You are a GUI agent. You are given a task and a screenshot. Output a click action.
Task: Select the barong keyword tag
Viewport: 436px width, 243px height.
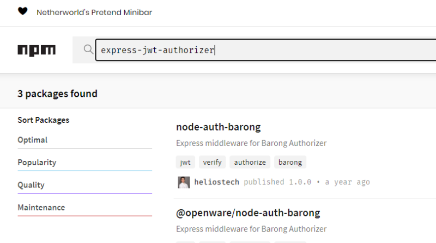(290, 162)
